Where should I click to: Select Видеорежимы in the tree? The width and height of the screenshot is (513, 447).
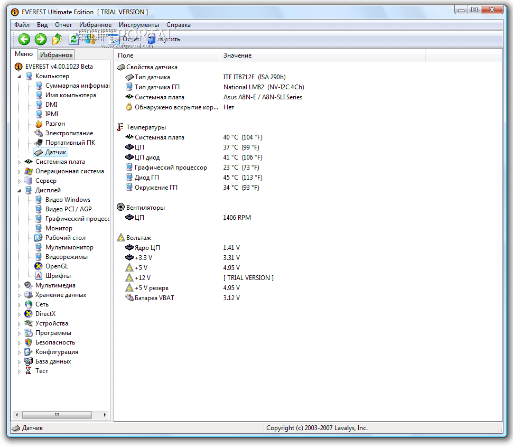[x=67, y=257]
